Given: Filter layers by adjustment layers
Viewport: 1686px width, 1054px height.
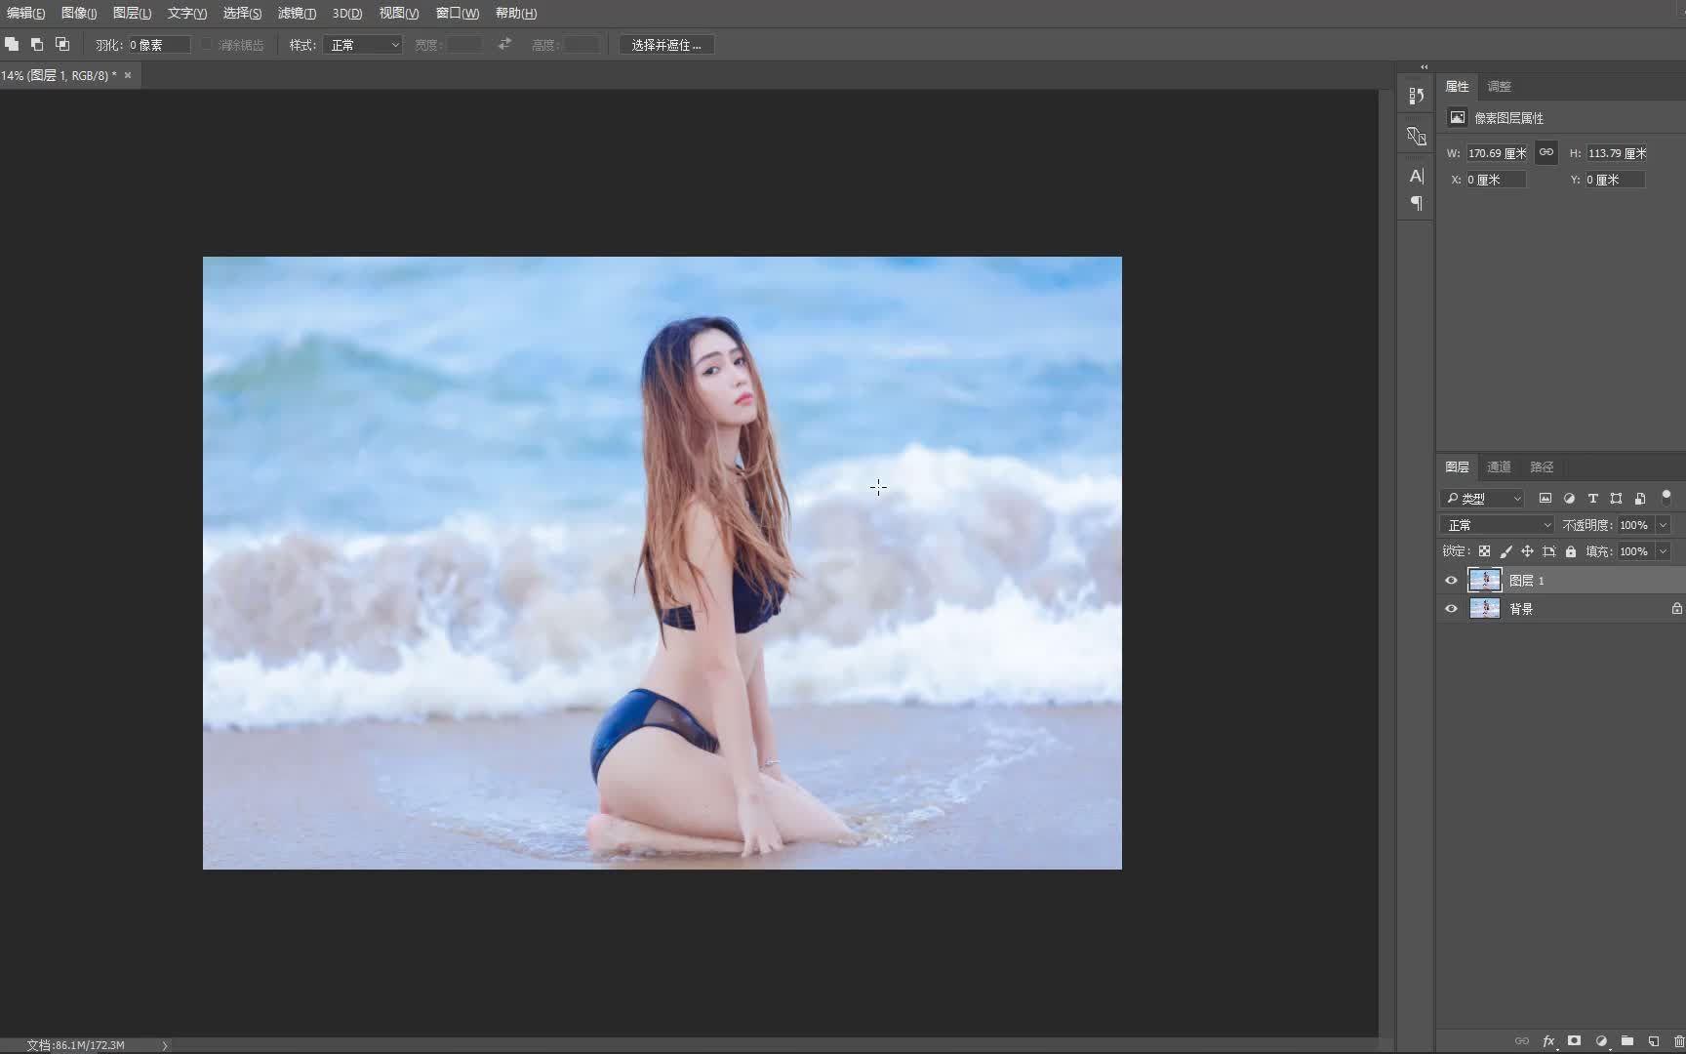Looking at the screenshot, I should click(x=1569, y=498).
